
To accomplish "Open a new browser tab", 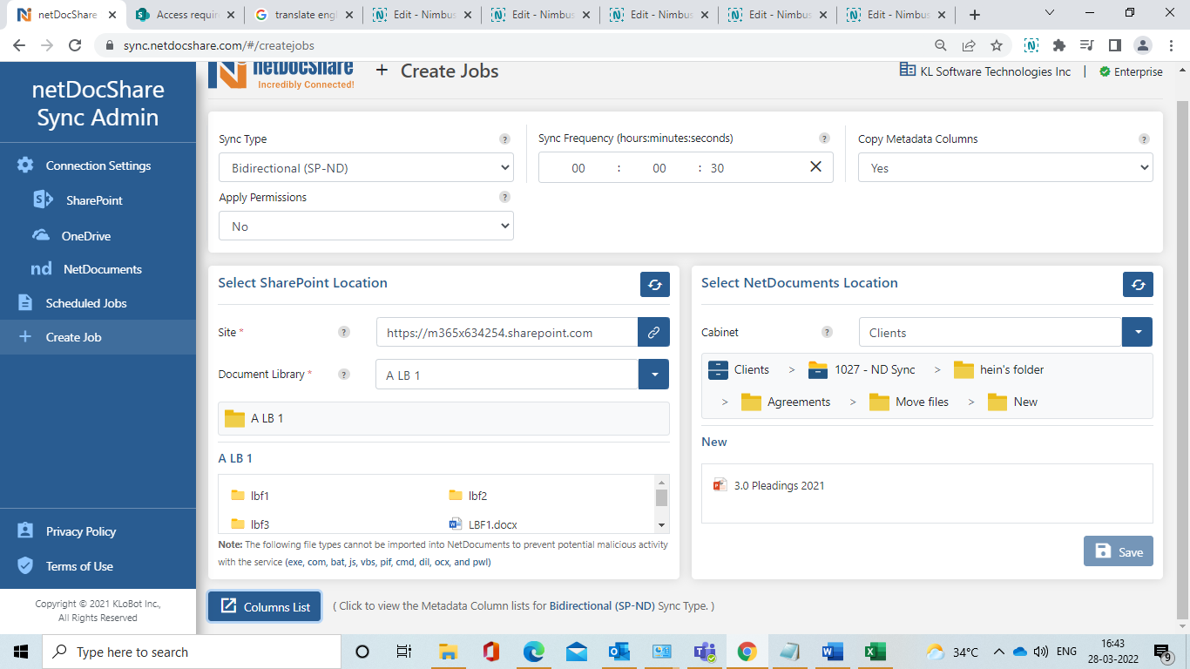I will pos(975,15).
